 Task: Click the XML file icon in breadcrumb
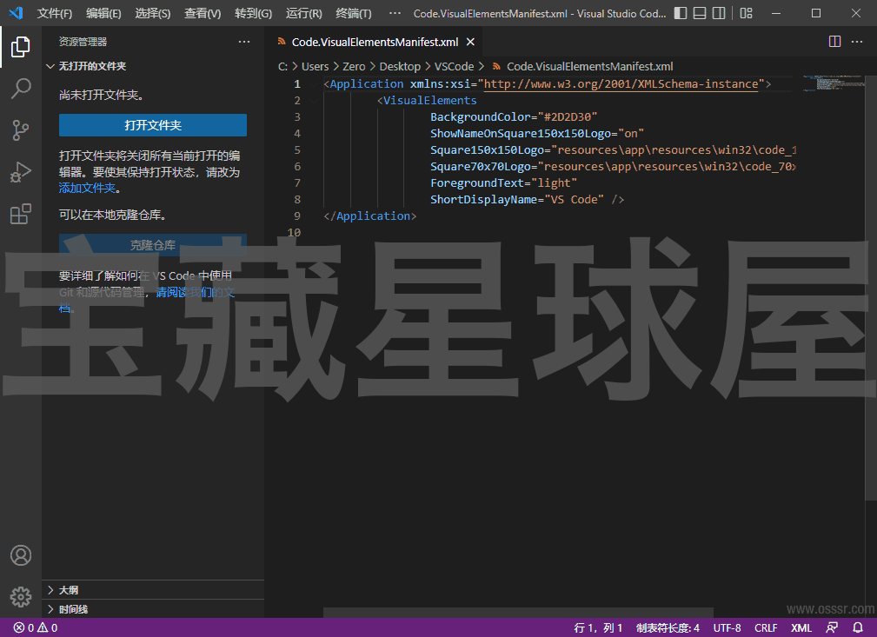[x=496, y=67]
